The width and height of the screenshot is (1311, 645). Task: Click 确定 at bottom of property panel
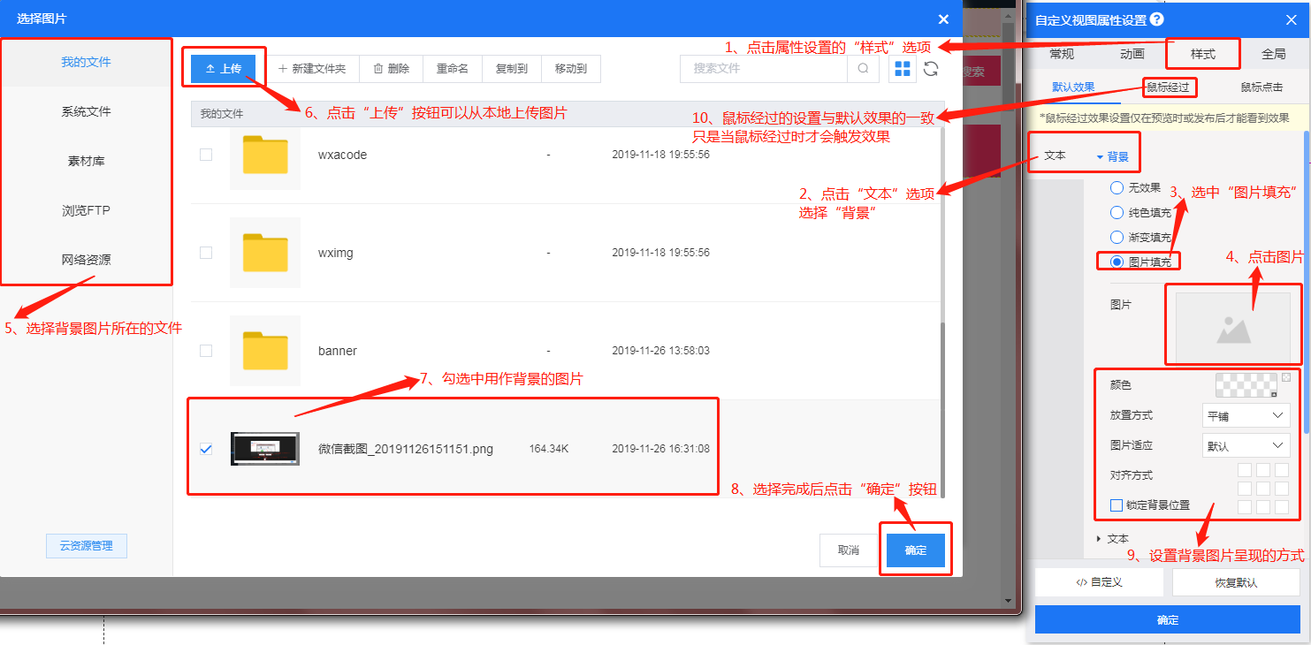(x=1167, y=619)
